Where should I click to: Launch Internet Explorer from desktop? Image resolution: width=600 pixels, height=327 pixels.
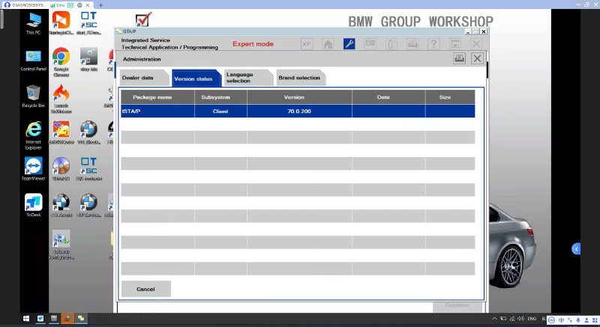point(34,132)
